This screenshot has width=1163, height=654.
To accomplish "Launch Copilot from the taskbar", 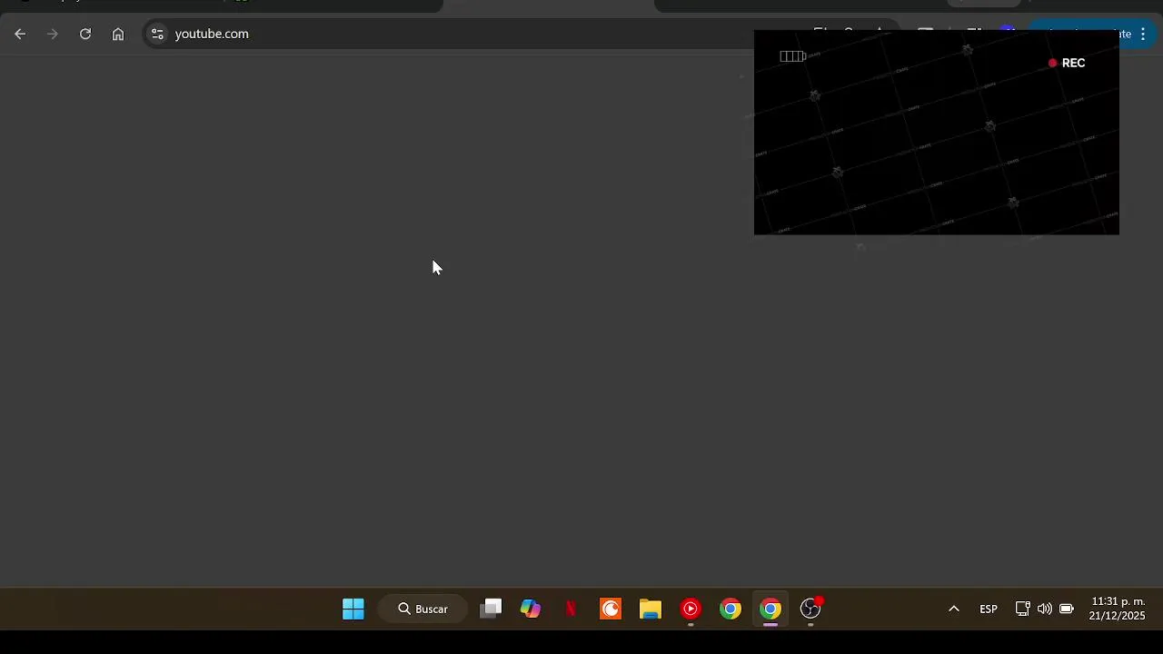I will point(531,609).
